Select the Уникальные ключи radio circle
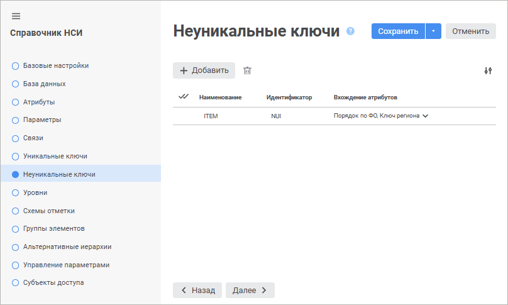Screen dimensions: 508x305 15,157
